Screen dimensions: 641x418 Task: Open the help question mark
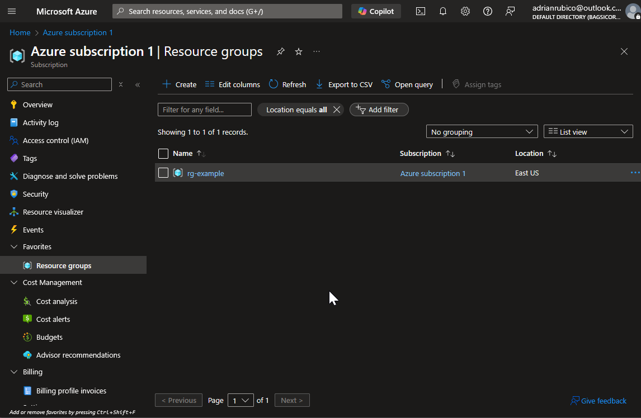487,11
